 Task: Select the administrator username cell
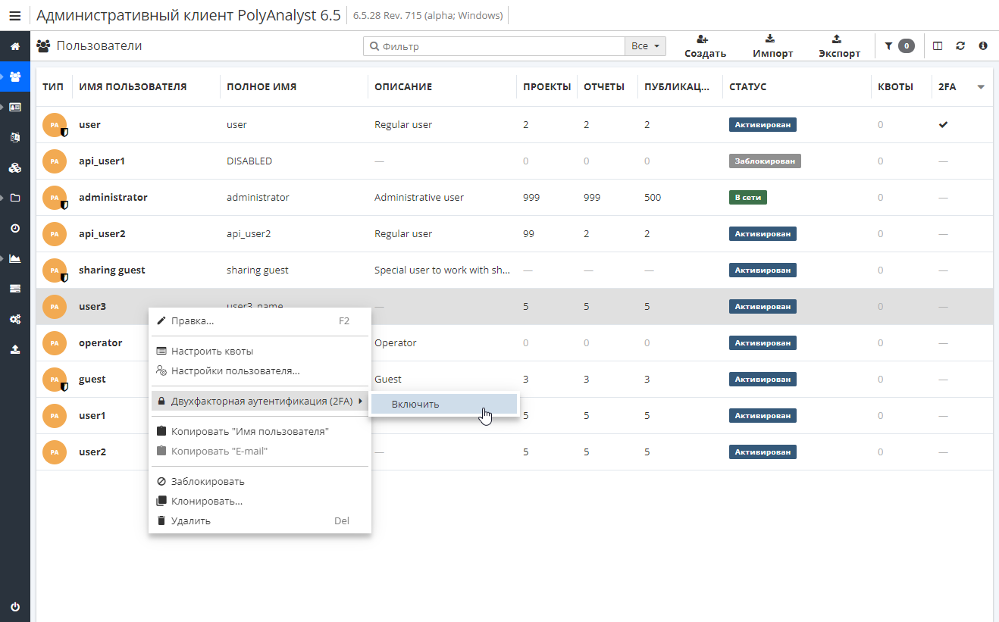113,198
